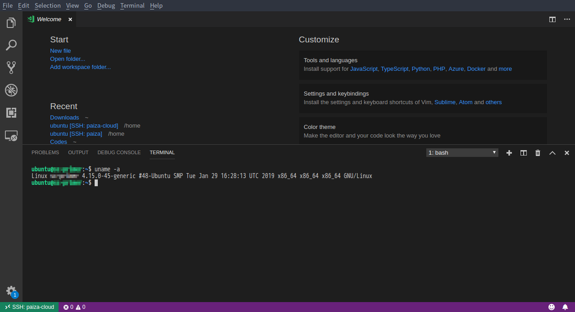Click the New file link
The width and height of the screenshot is (575, 312).
click(x=60, y=51)
